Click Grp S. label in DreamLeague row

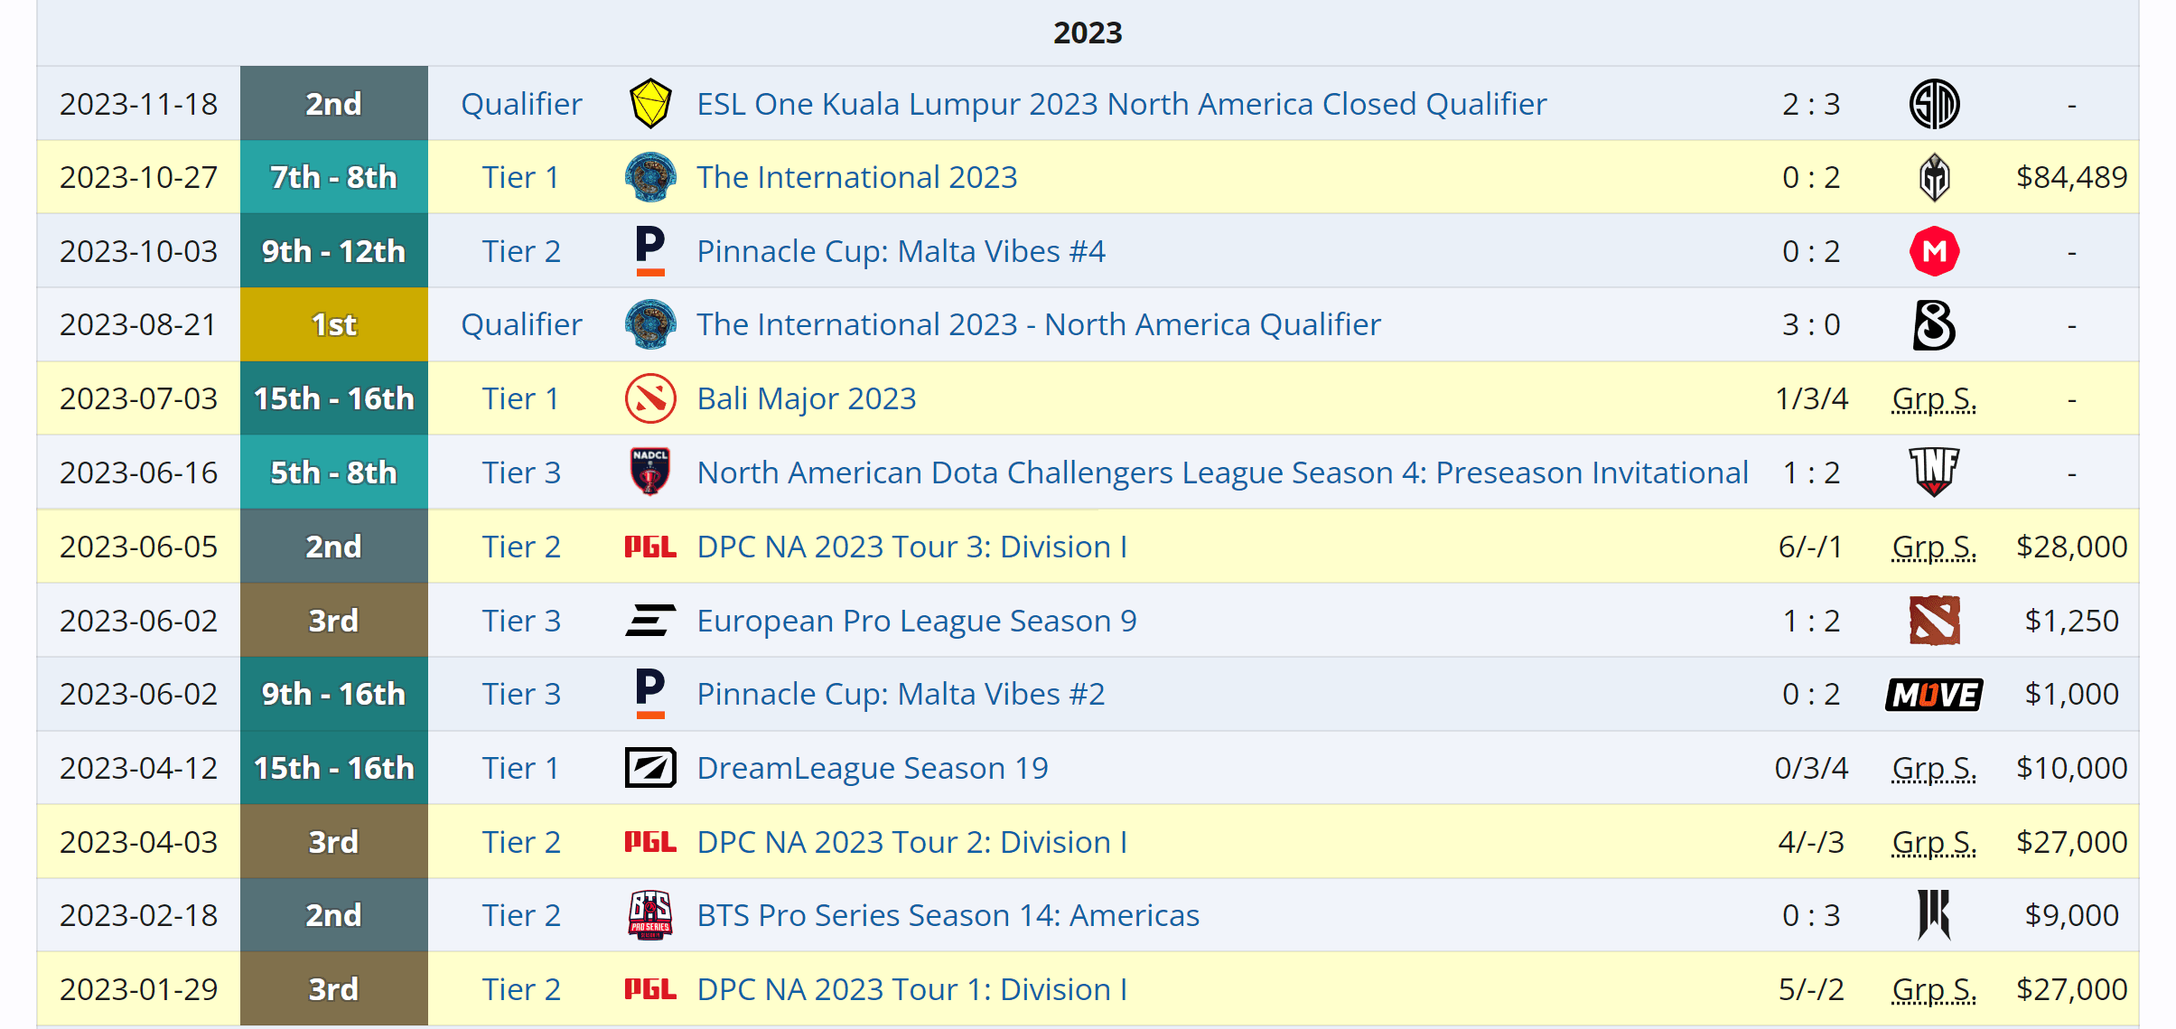click(1934, 768)
